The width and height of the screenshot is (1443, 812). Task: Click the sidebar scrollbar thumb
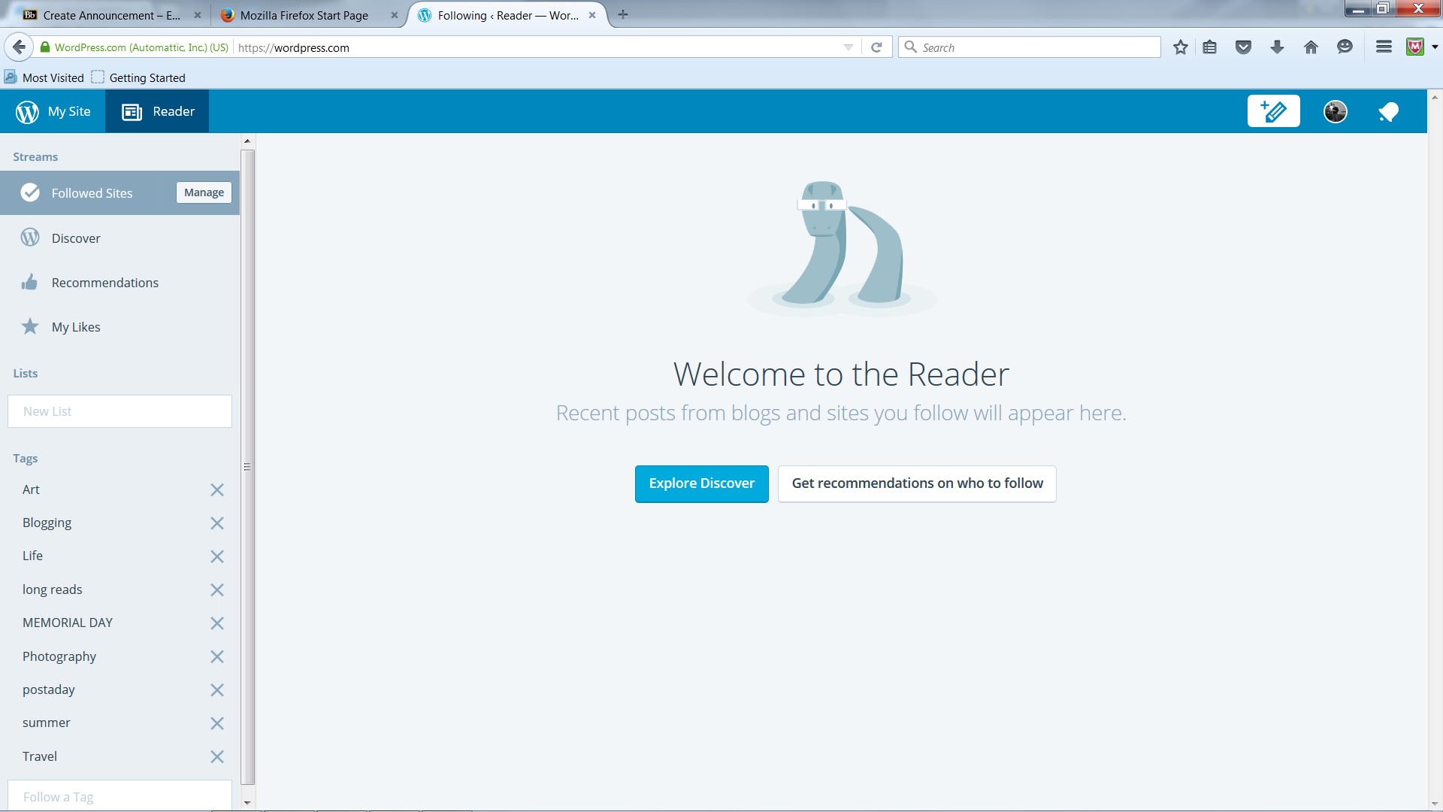pyautogui.click(x=247, y=467)
